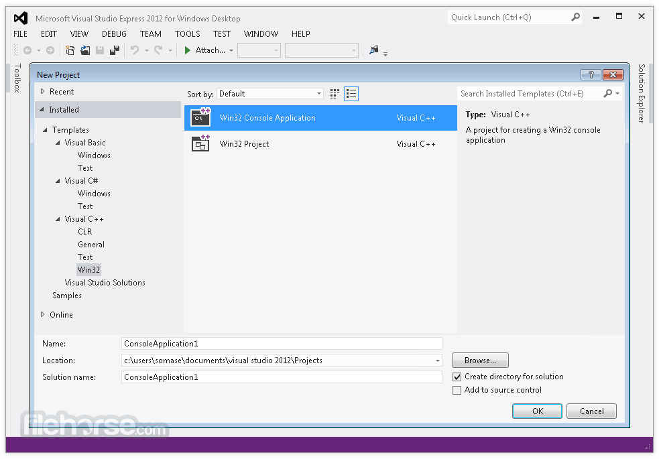The width and height of the screenshot is (659, 459).
Task: Click the Visual Studio logo in the title bar
Action: coord(21,18)
